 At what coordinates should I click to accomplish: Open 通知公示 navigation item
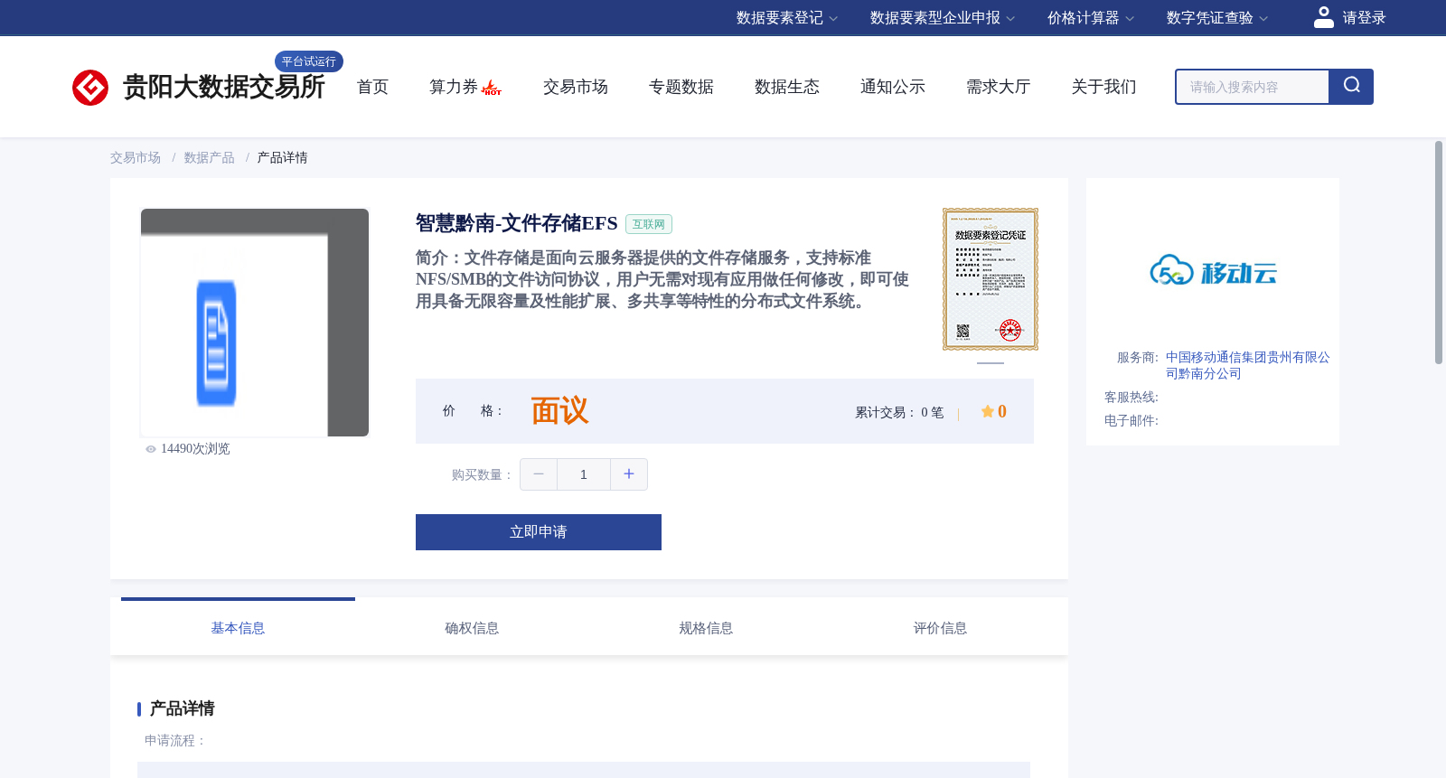click(x=893, y=87)
